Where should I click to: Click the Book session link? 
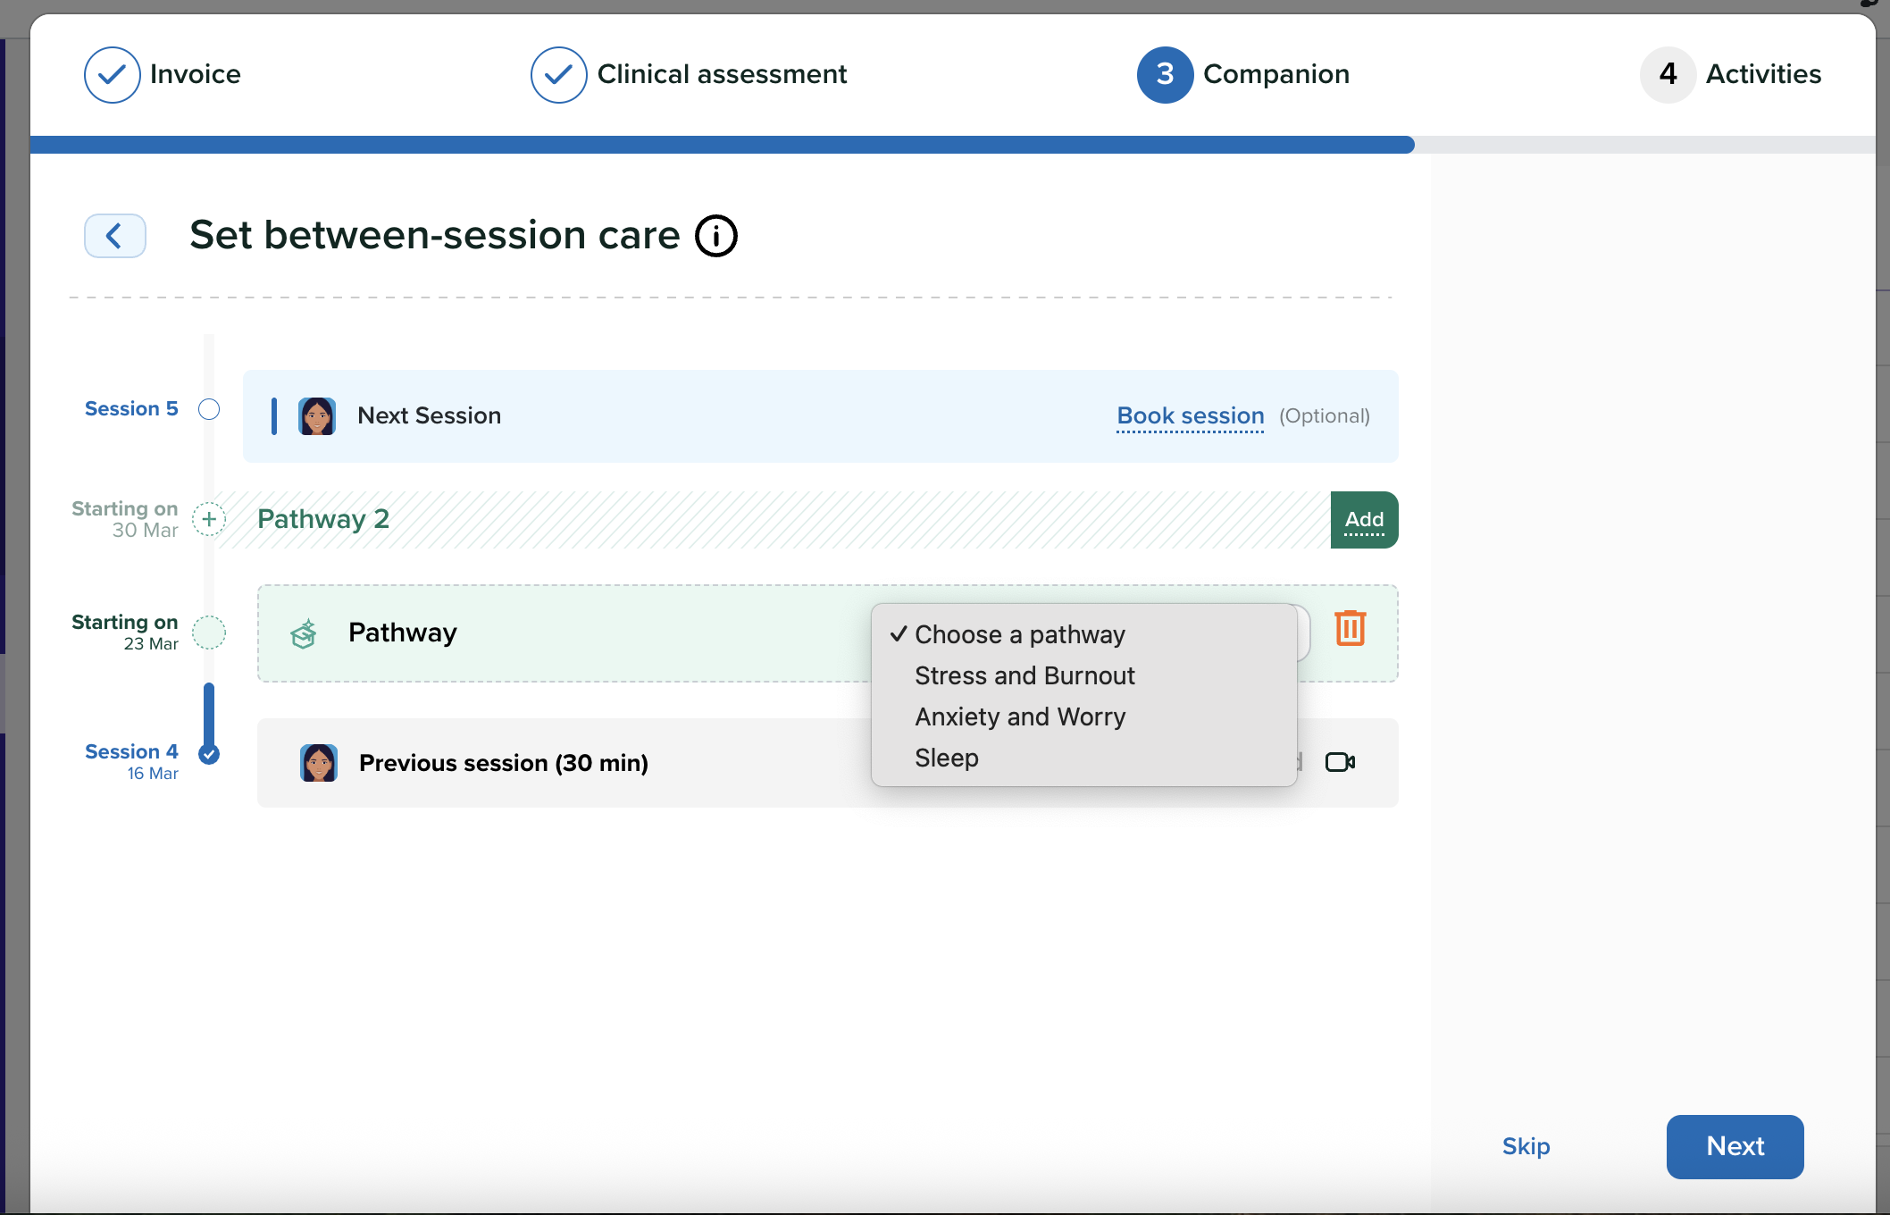(1191, 416)
